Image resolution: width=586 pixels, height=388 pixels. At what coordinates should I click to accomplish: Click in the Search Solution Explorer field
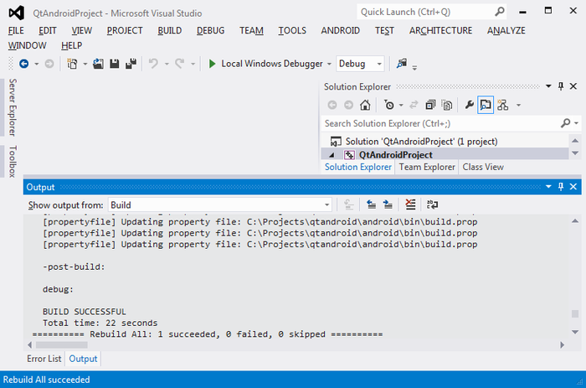[x=441, y=123]
